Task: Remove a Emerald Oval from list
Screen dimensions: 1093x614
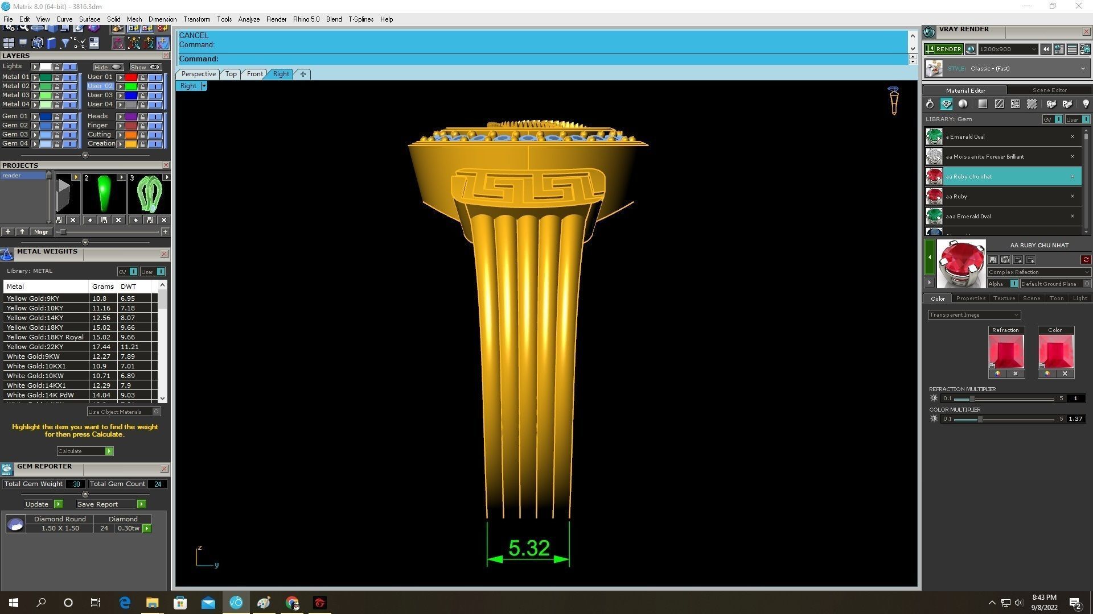Action: [1073, 137]
